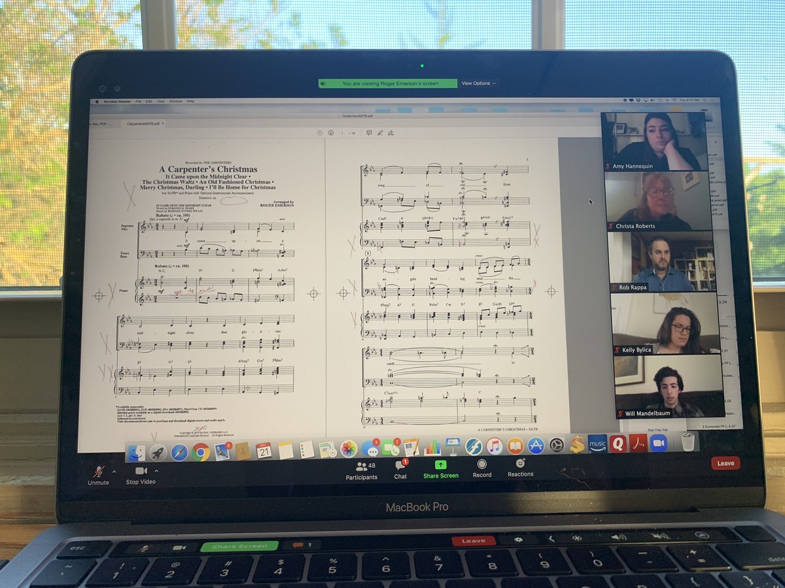Screen dimensions: 785x588
Task: Click the page number field in Acrobat
Action: tap(342, 133)
